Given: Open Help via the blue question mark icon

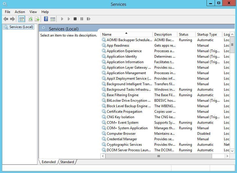Looking at the screenshot, I should coord(46,19).
